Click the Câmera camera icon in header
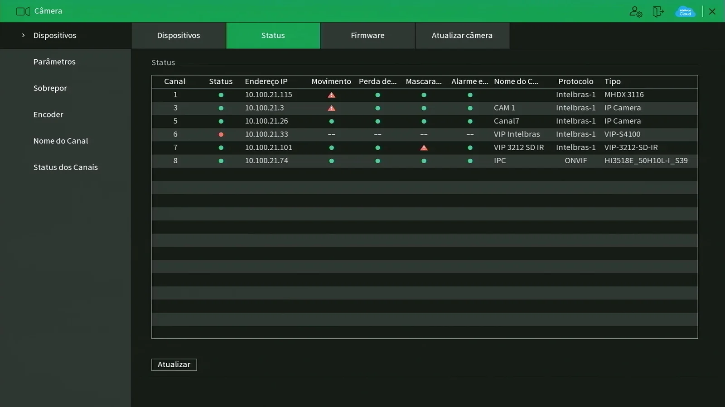This screenshot has height=407, width=725. (x=23, y=11)
